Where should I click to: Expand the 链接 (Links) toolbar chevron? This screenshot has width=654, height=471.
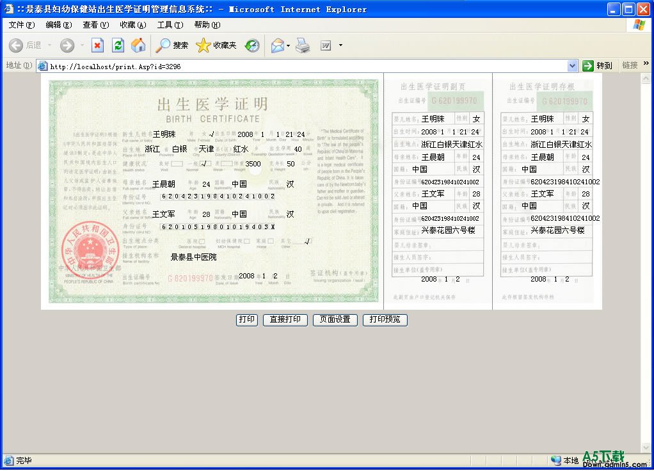(646, 63)
